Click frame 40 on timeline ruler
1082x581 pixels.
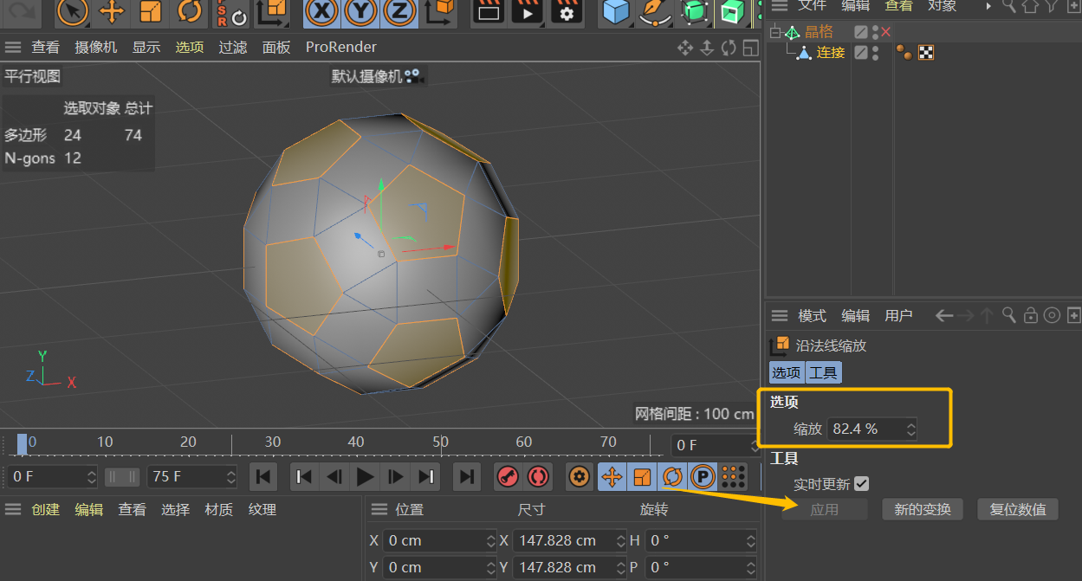[x=356, y=443]
